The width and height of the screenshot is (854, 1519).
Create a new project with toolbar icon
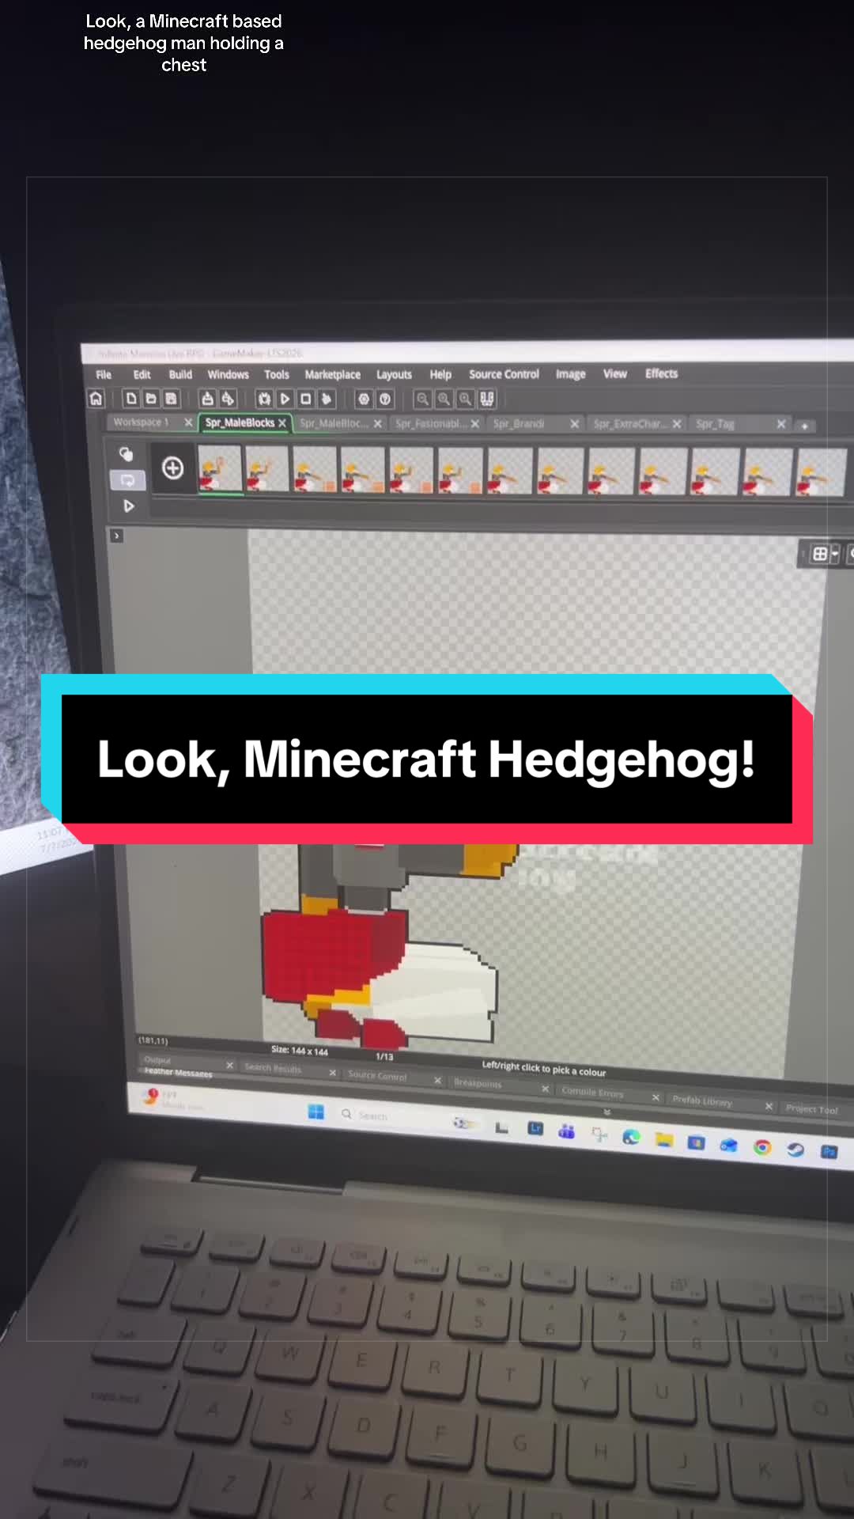click(131, 399)
